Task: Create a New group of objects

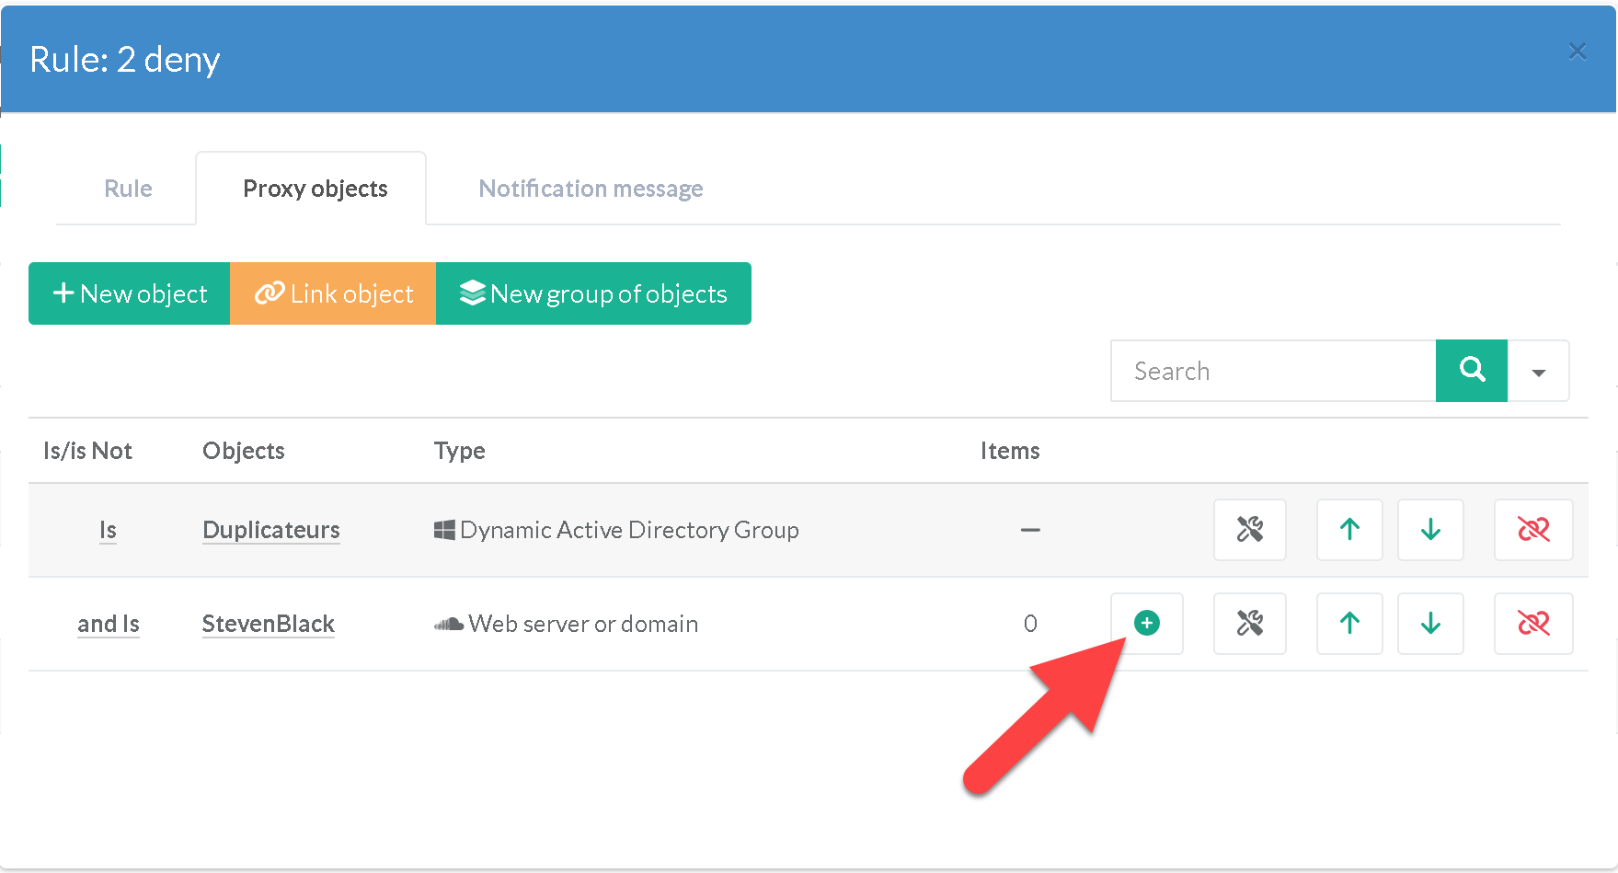Action: coord(593,293)
